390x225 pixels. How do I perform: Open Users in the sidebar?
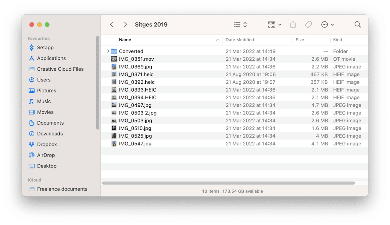[x=39, y=80]
